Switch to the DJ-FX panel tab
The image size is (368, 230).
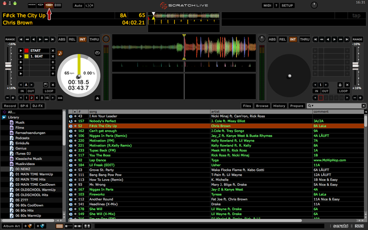point(38,106)
